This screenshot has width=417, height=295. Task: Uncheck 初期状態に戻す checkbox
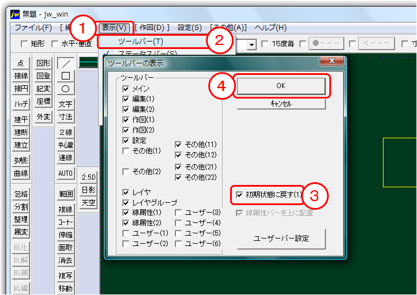click(239, 195)
